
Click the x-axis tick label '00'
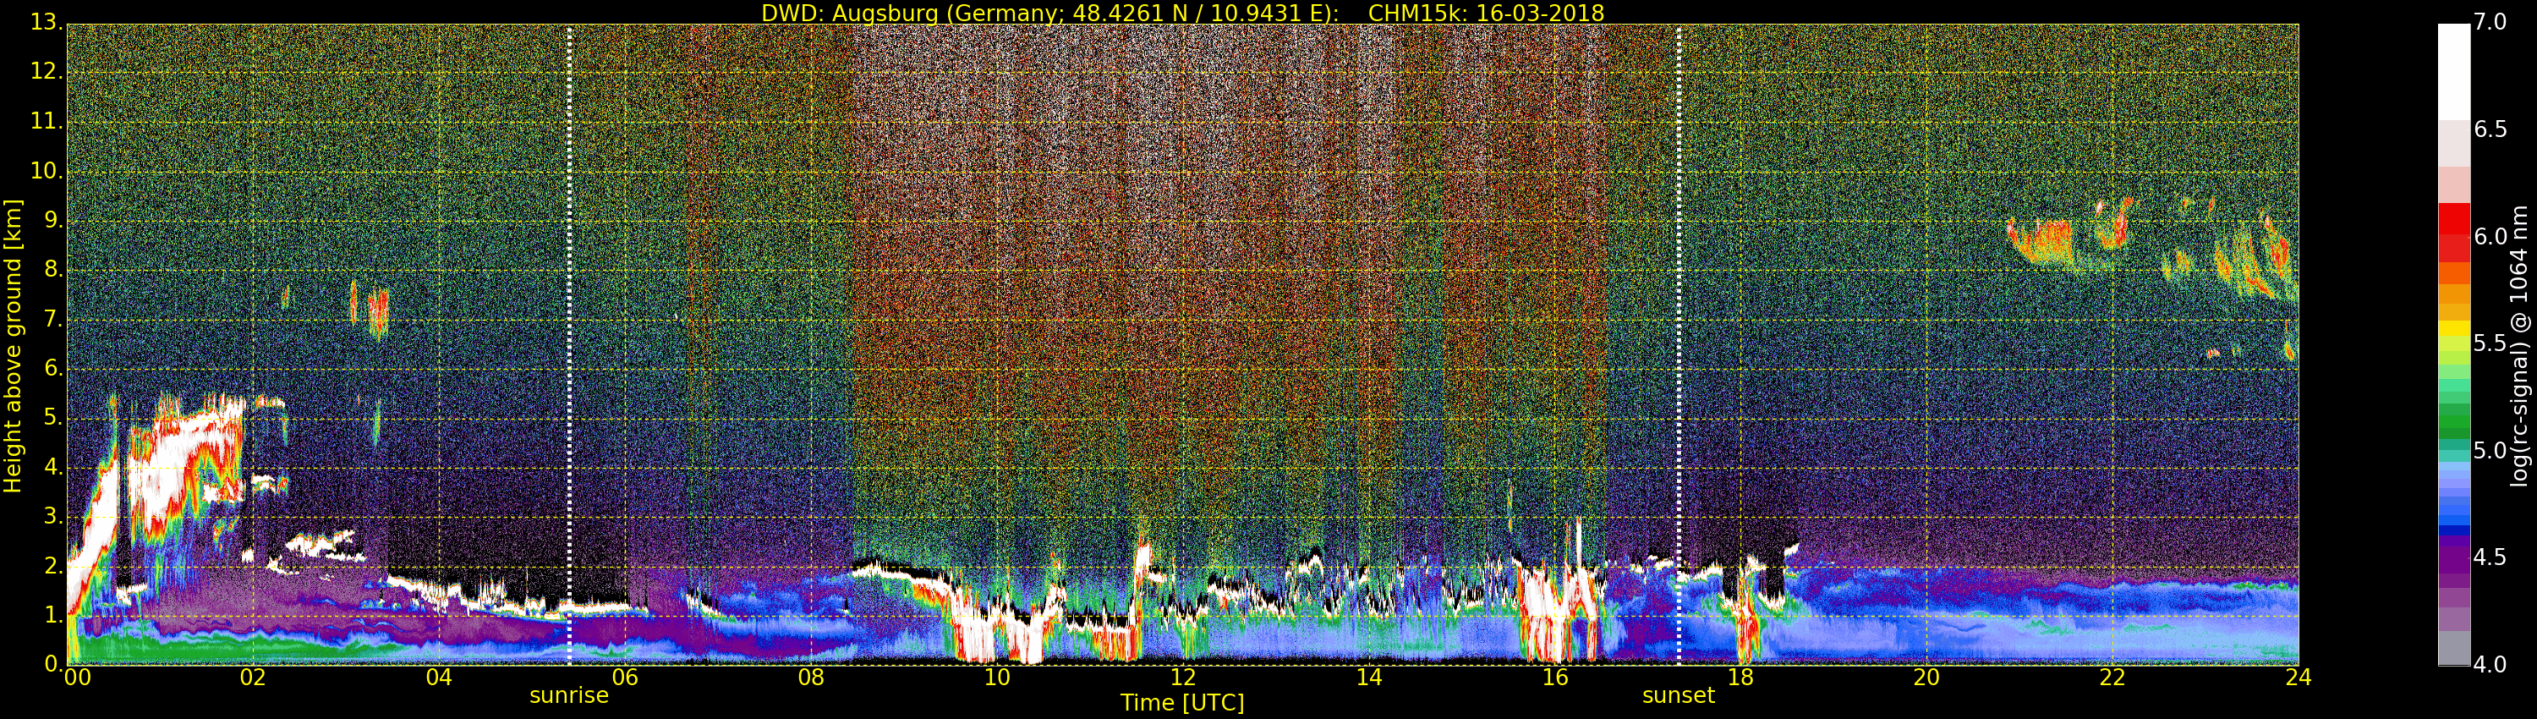pos(77,678)
